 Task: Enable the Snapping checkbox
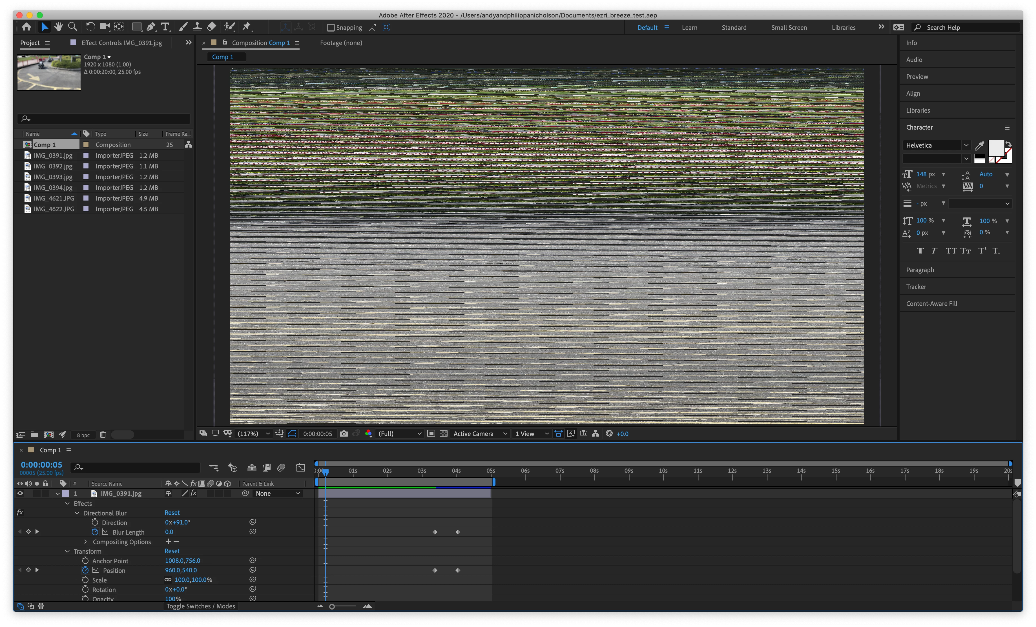[x=331, y=28]
